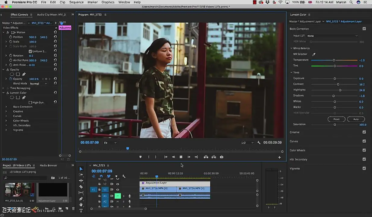Toggle V1 track output eye icon

click(x=118, y=190)
